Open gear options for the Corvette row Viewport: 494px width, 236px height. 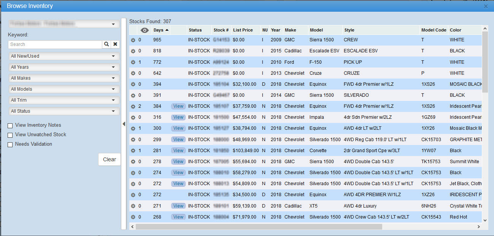click(133, 151)
